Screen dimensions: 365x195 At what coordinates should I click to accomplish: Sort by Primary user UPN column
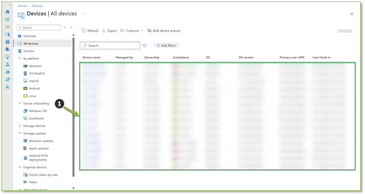pos(292,57)
